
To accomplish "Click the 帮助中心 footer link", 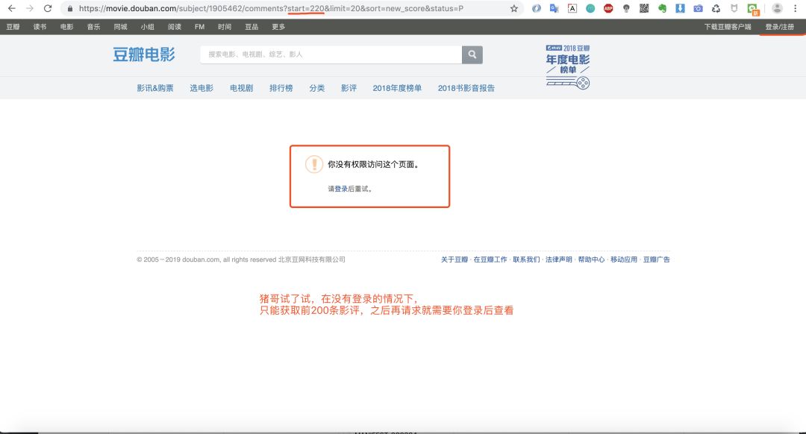I will (591, 260).
